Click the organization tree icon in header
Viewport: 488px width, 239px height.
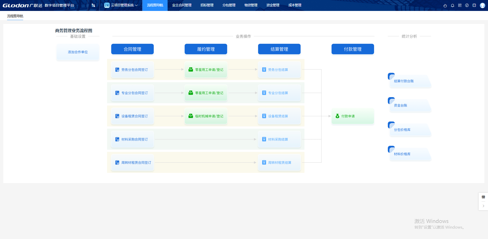[93, 5]
